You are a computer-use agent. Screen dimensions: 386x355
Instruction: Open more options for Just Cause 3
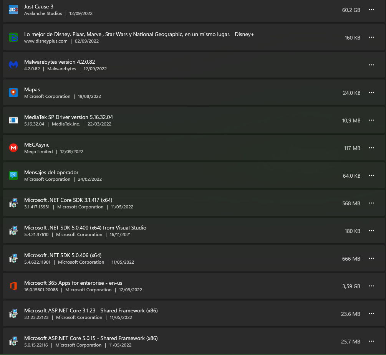(x=371, y=10)
